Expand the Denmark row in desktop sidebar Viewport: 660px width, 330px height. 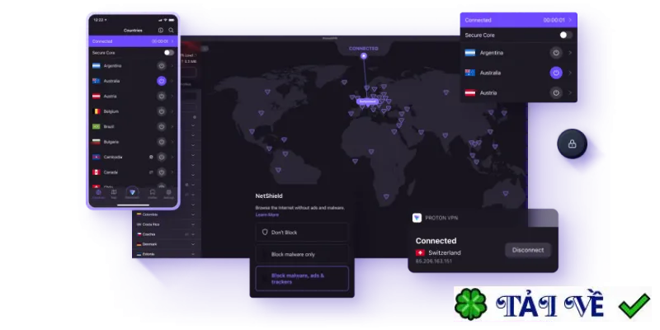coord(193,244)
